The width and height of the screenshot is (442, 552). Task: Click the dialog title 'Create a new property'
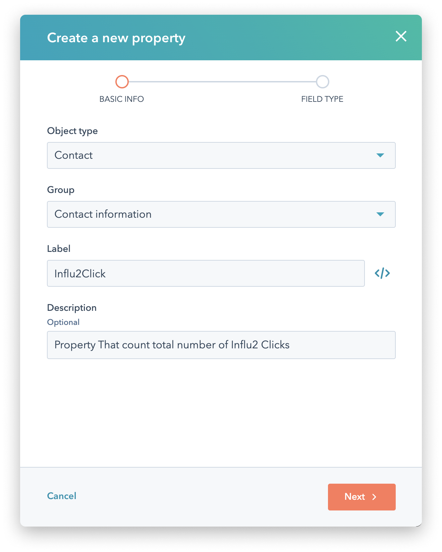point(116,38)
